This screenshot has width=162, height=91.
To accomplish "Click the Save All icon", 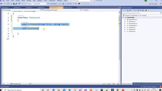I will click(x=16, y=4).
